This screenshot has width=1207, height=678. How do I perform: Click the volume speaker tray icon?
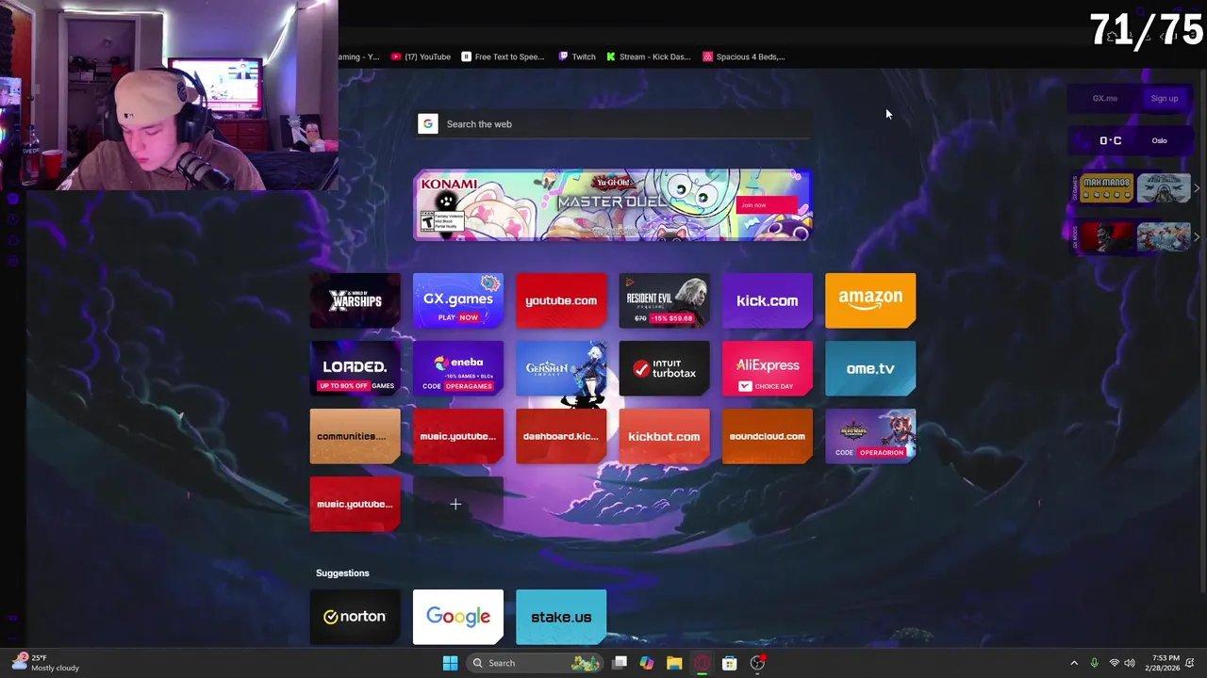pyautogui.click(x=1130, y=663)
